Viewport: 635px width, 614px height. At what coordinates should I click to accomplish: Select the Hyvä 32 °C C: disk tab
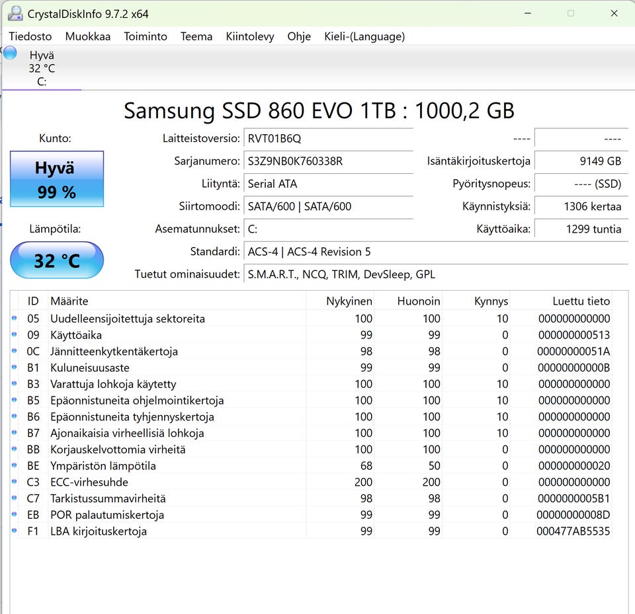tap(42, 69)
